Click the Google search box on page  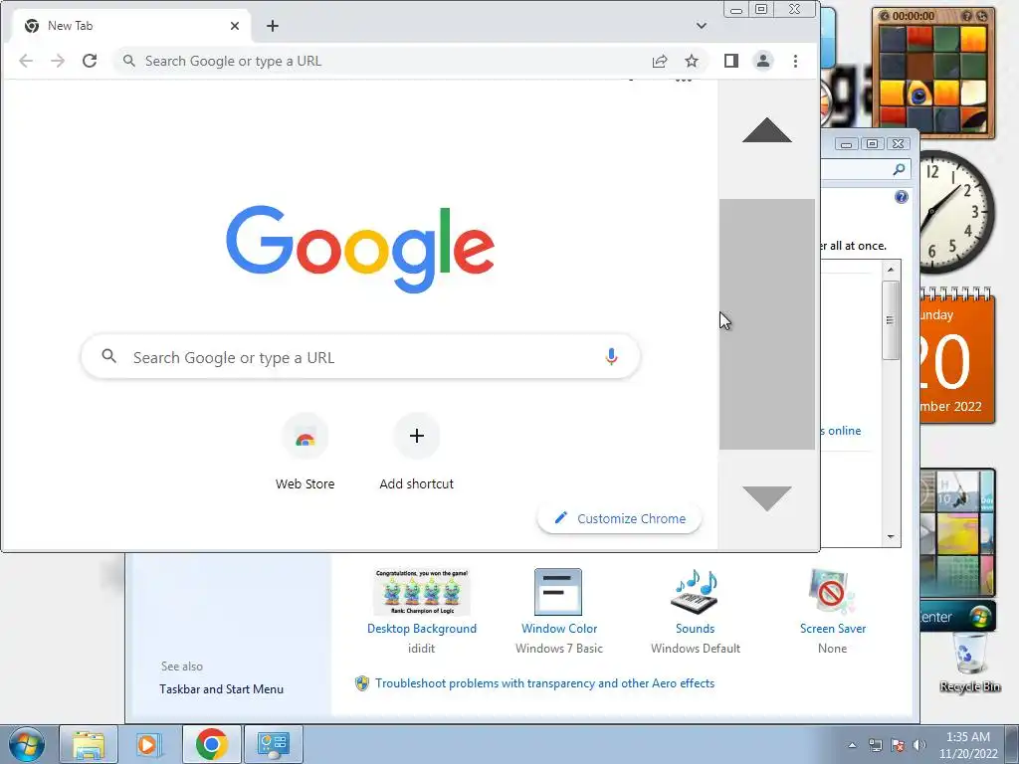[x=360, y=357]
